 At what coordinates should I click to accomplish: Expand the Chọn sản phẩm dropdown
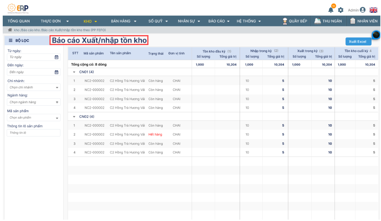[x=33, y=118]
